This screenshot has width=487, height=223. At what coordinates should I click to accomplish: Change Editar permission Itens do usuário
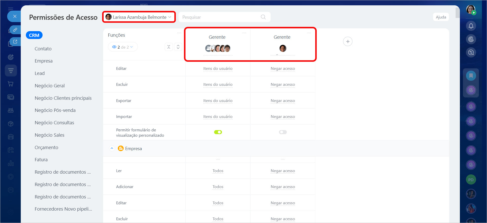tap(218, 69)
